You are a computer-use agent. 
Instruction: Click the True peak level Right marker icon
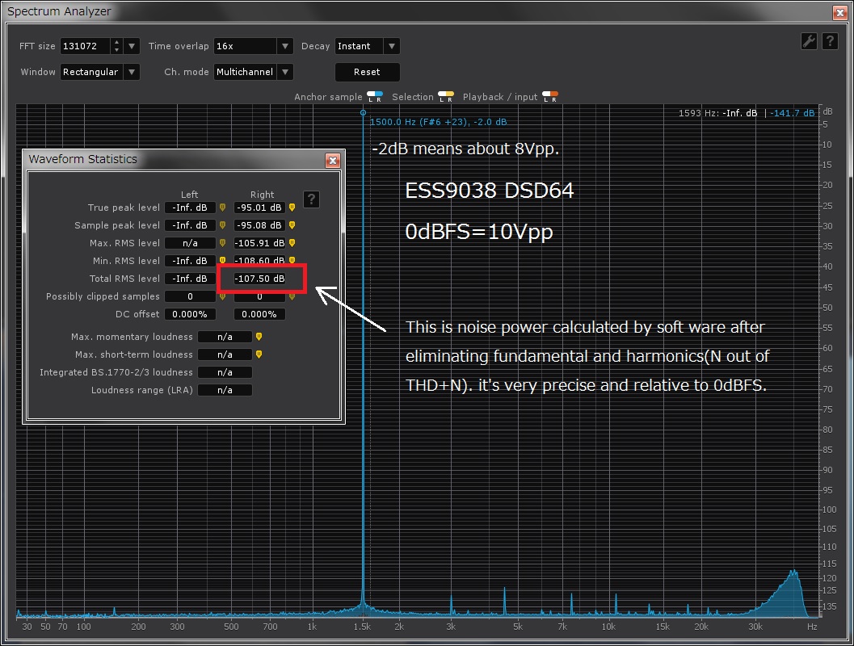coord(292,208)
